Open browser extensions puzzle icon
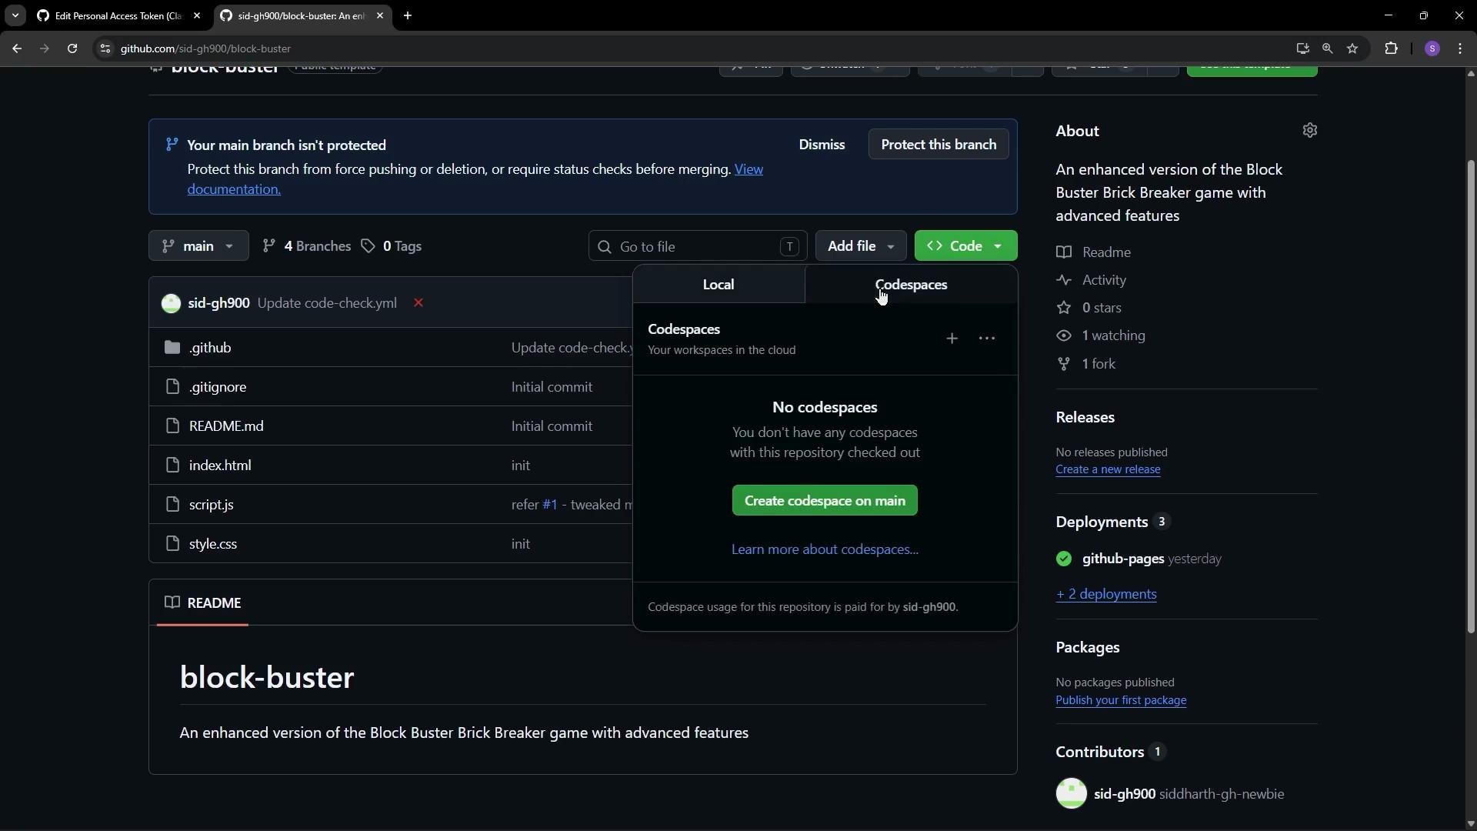1477x831 pixels. (x=1391, y=48)
